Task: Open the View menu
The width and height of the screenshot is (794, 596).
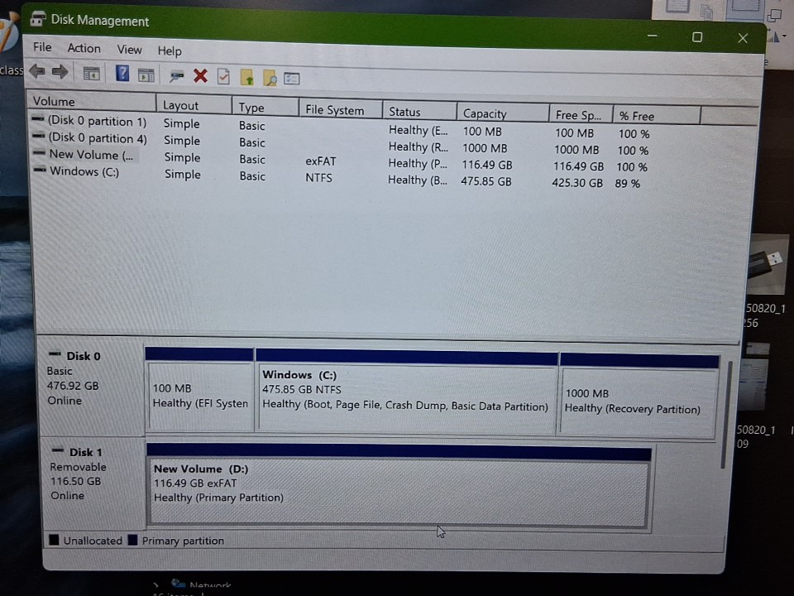Action: point(130,50)
